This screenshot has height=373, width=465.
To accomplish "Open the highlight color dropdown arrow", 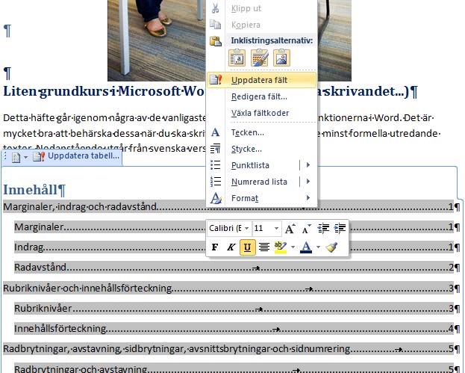I will (x=293, y=247).
